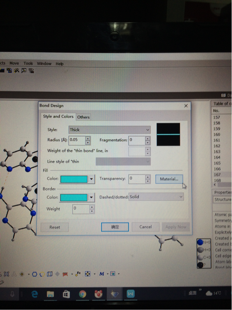This screenshot has width=232, height=310.
Task: Open the Move menu
Action: pyautogui.click(x=14, y=63)
